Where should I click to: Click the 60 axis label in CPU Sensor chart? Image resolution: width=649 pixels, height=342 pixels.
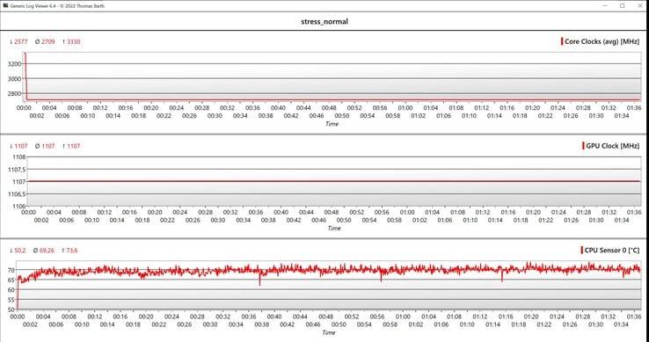coord(11,290)
